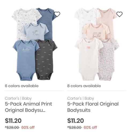
Task: Open the blue Animal Print bodysuits product image
Action: coord(35,44)
